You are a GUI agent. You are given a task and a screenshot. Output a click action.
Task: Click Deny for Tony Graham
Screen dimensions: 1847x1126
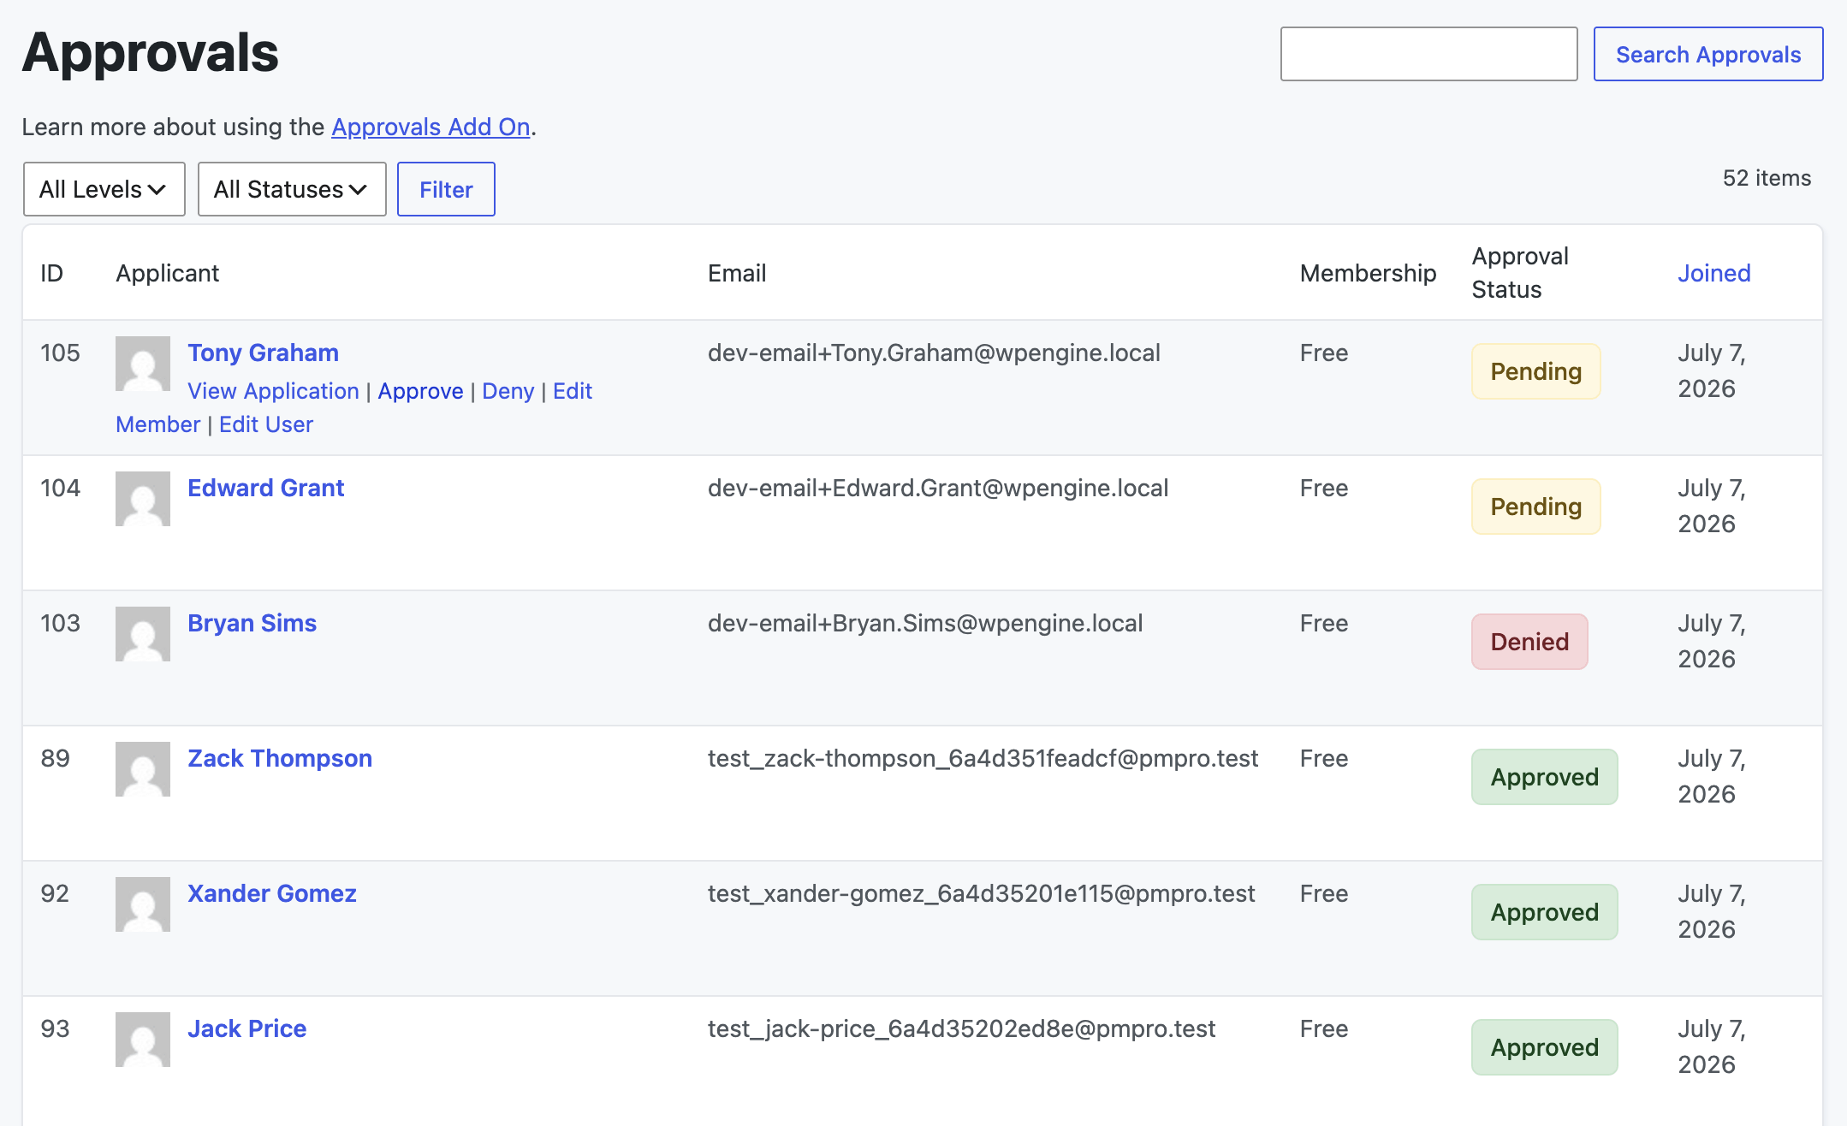pyautogui.click(x=508, y=391)
